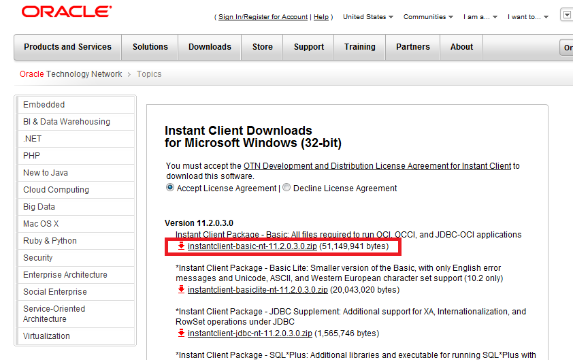Viewport: 573px width, 360px height.
Task: Open Products and Services menu
Action: coord(67,47)
